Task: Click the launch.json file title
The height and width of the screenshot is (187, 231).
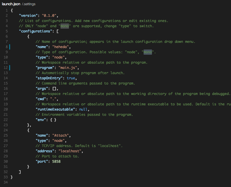Action: point(11,4)
